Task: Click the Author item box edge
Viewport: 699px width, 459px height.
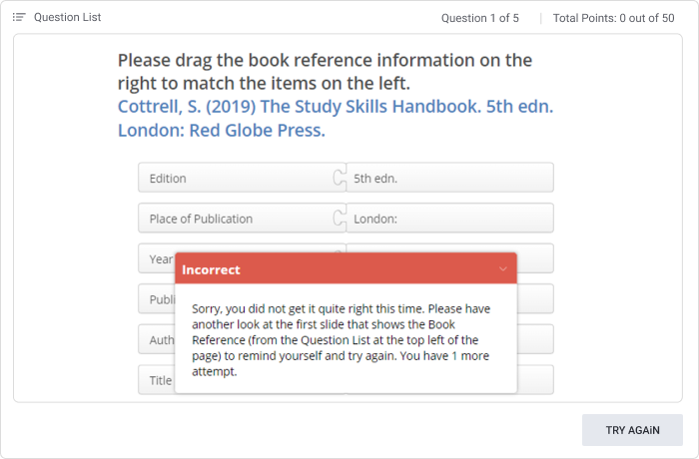Action: (157, 339)
